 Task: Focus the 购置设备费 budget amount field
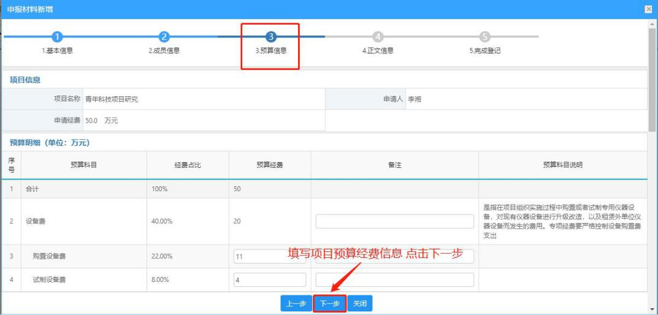[270, 256]
